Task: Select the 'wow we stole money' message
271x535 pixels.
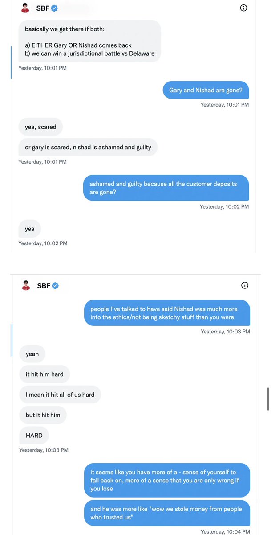Action: (166, 513)
